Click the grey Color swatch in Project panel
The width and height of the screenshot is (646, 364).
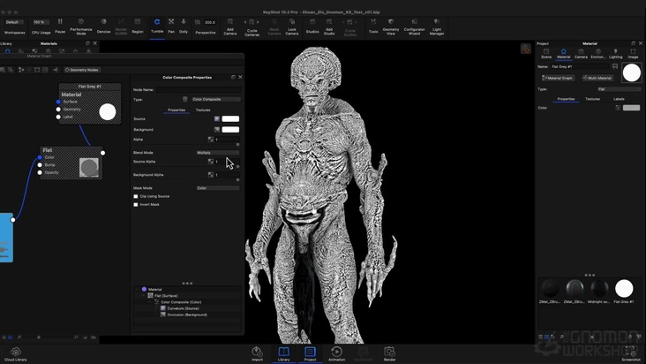[x=631, y=108]
